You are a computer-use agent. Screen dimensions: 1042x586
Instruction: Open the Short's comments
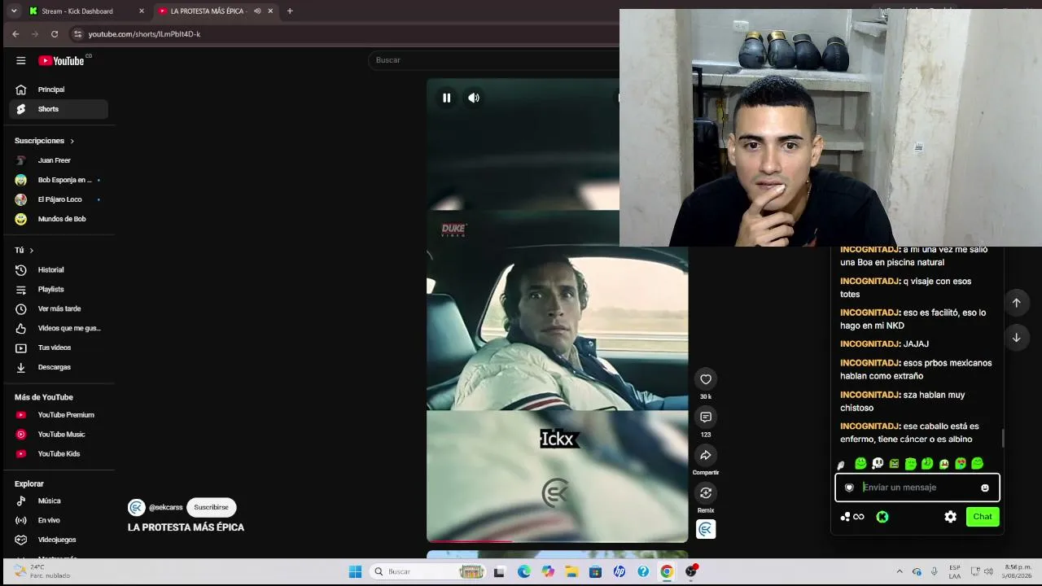[x=706, y=418]
